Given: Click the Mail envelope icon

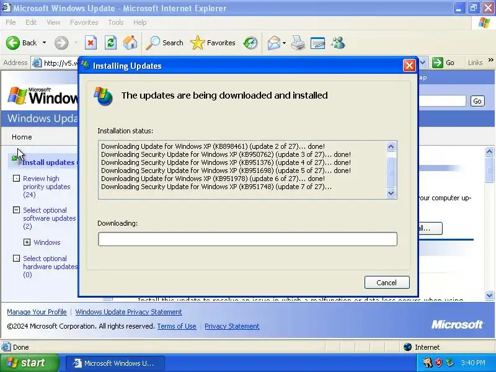Looking at the screenshot, I should (274, 43).
